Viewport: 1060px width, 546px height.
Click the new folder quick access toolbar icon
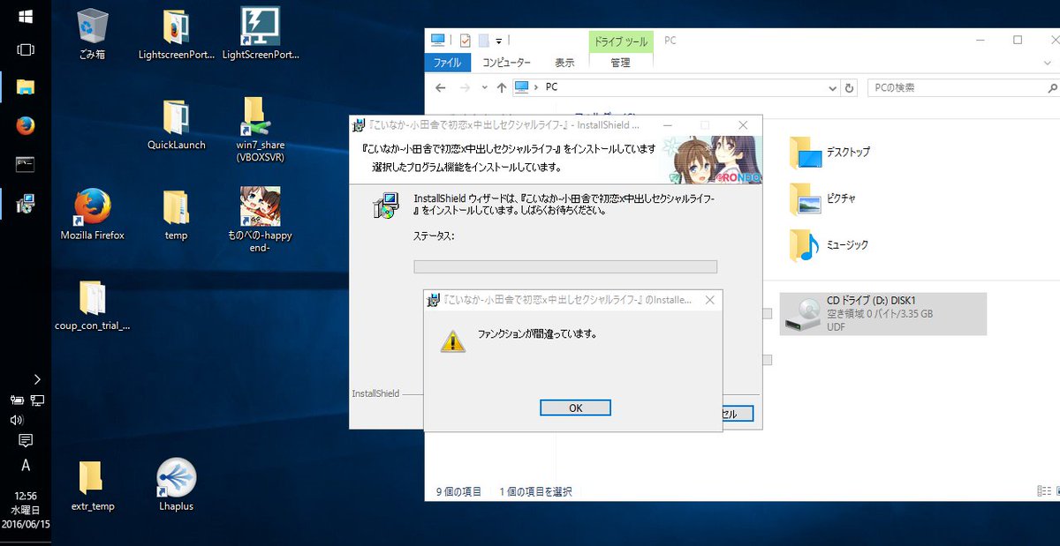tap(483, 40)
